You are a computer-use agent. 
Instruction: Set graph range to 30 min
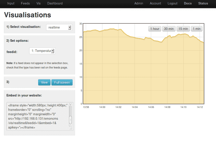[168, 29]
